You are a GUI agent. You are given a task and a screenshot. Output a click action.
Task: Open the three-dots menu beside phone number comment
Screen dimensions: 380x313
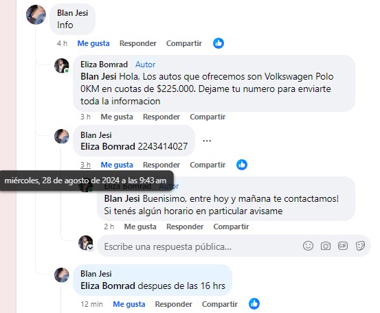pos(207,141)
